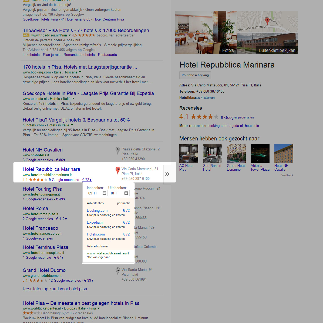Viewport: 323px width, 323px height.
Task: Click the Restaurants sitelink
Action: (107, 55)
